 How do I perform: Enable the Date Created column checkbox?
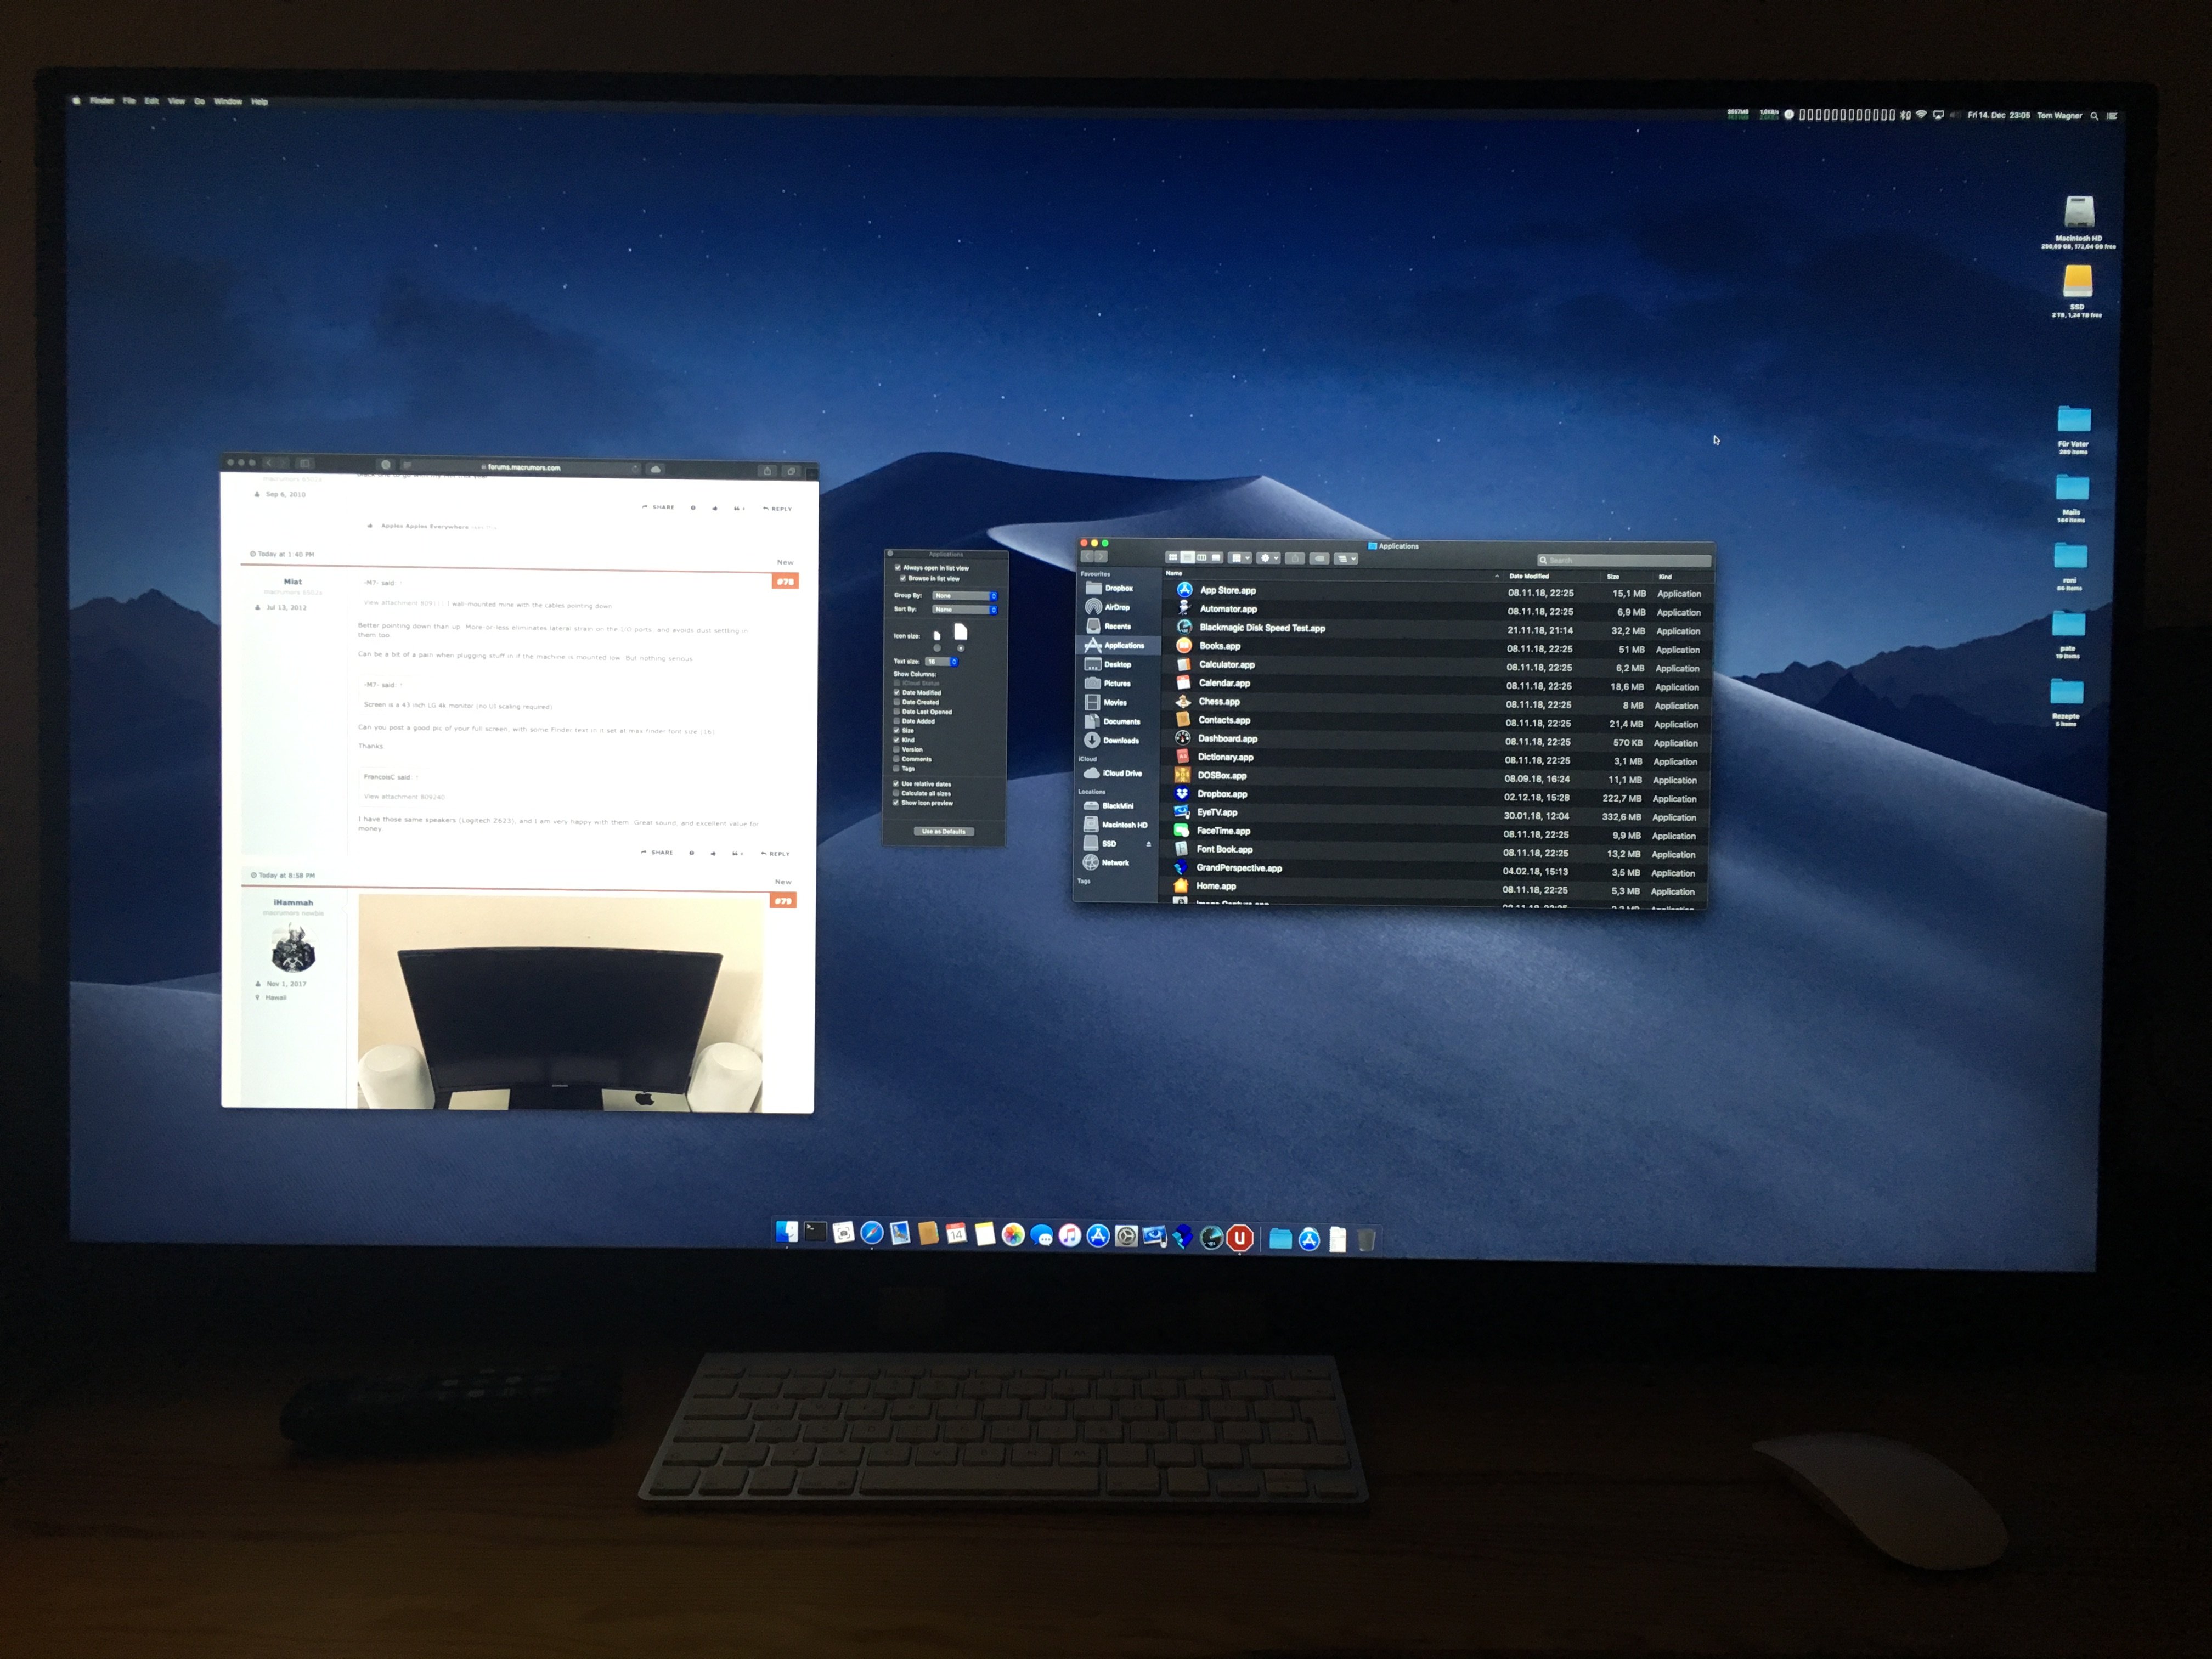click(x=897, y=702)
